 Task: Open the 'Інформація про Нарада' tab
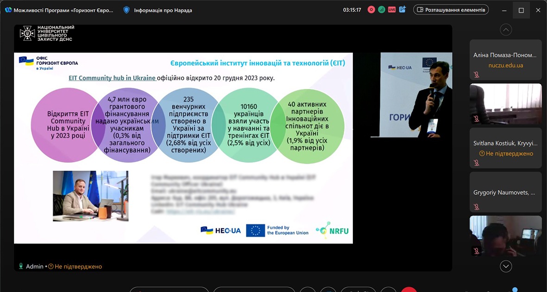[163, 10]
